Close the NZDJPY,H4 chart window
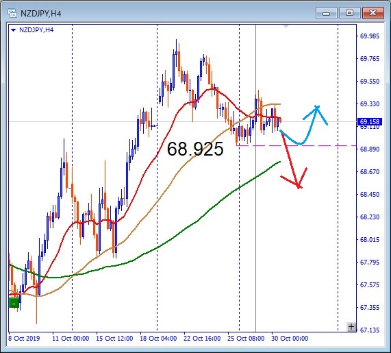This screenshot has width=391, height=353. pyautogui.click(x=373, y=13)
